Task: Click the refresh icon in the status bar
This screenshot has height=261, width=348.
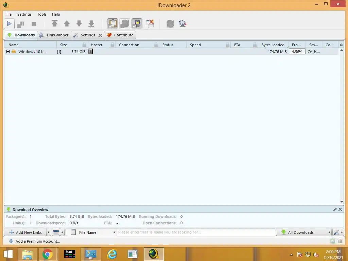Action: pyautogui.click(x=332, y=241)
